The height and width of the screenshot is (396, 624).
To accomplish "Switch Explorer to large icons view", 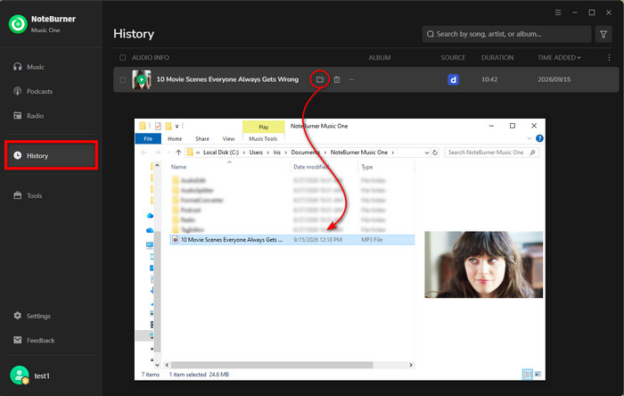I will click(538, 375).
